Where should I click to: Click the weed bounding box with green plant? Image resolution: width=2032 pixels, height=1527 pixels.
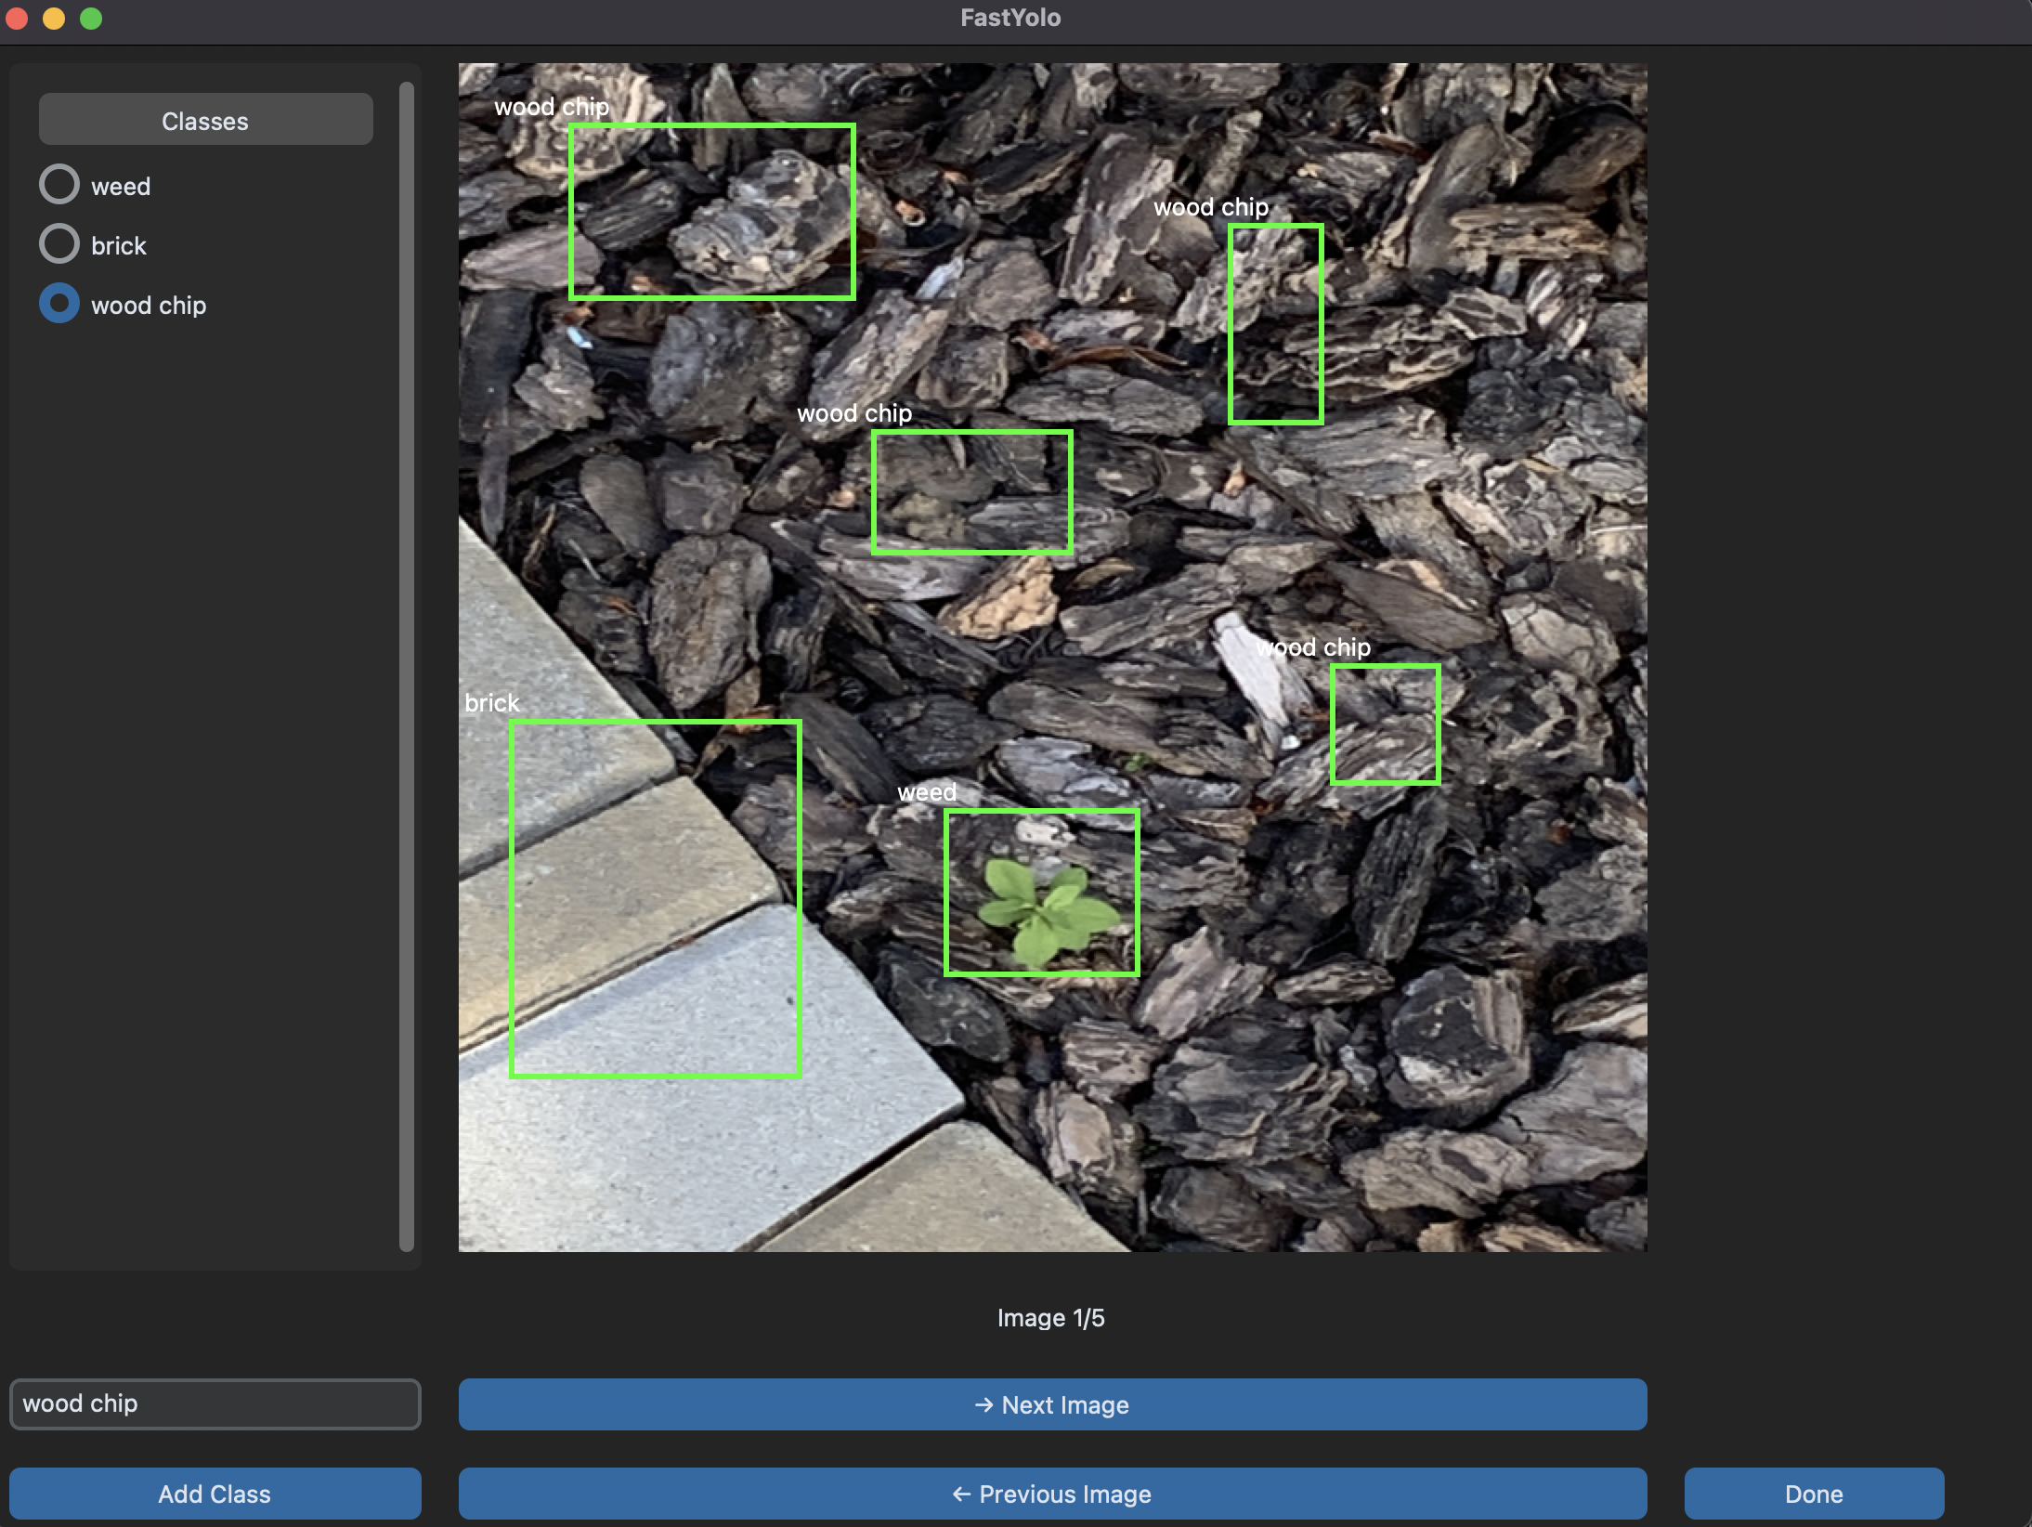pyautogui.click(x=1041, y=893)
